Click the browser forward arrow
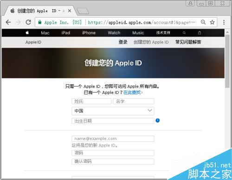The width and height of the screenshot is (232, 180). pyautogui.click(x=18, y=22)
